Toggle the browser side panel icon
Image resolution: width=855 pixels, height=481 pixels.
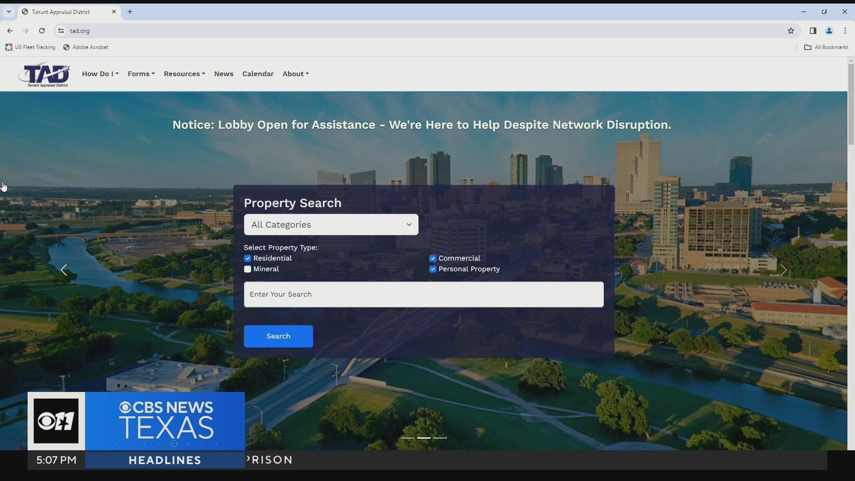813,31
